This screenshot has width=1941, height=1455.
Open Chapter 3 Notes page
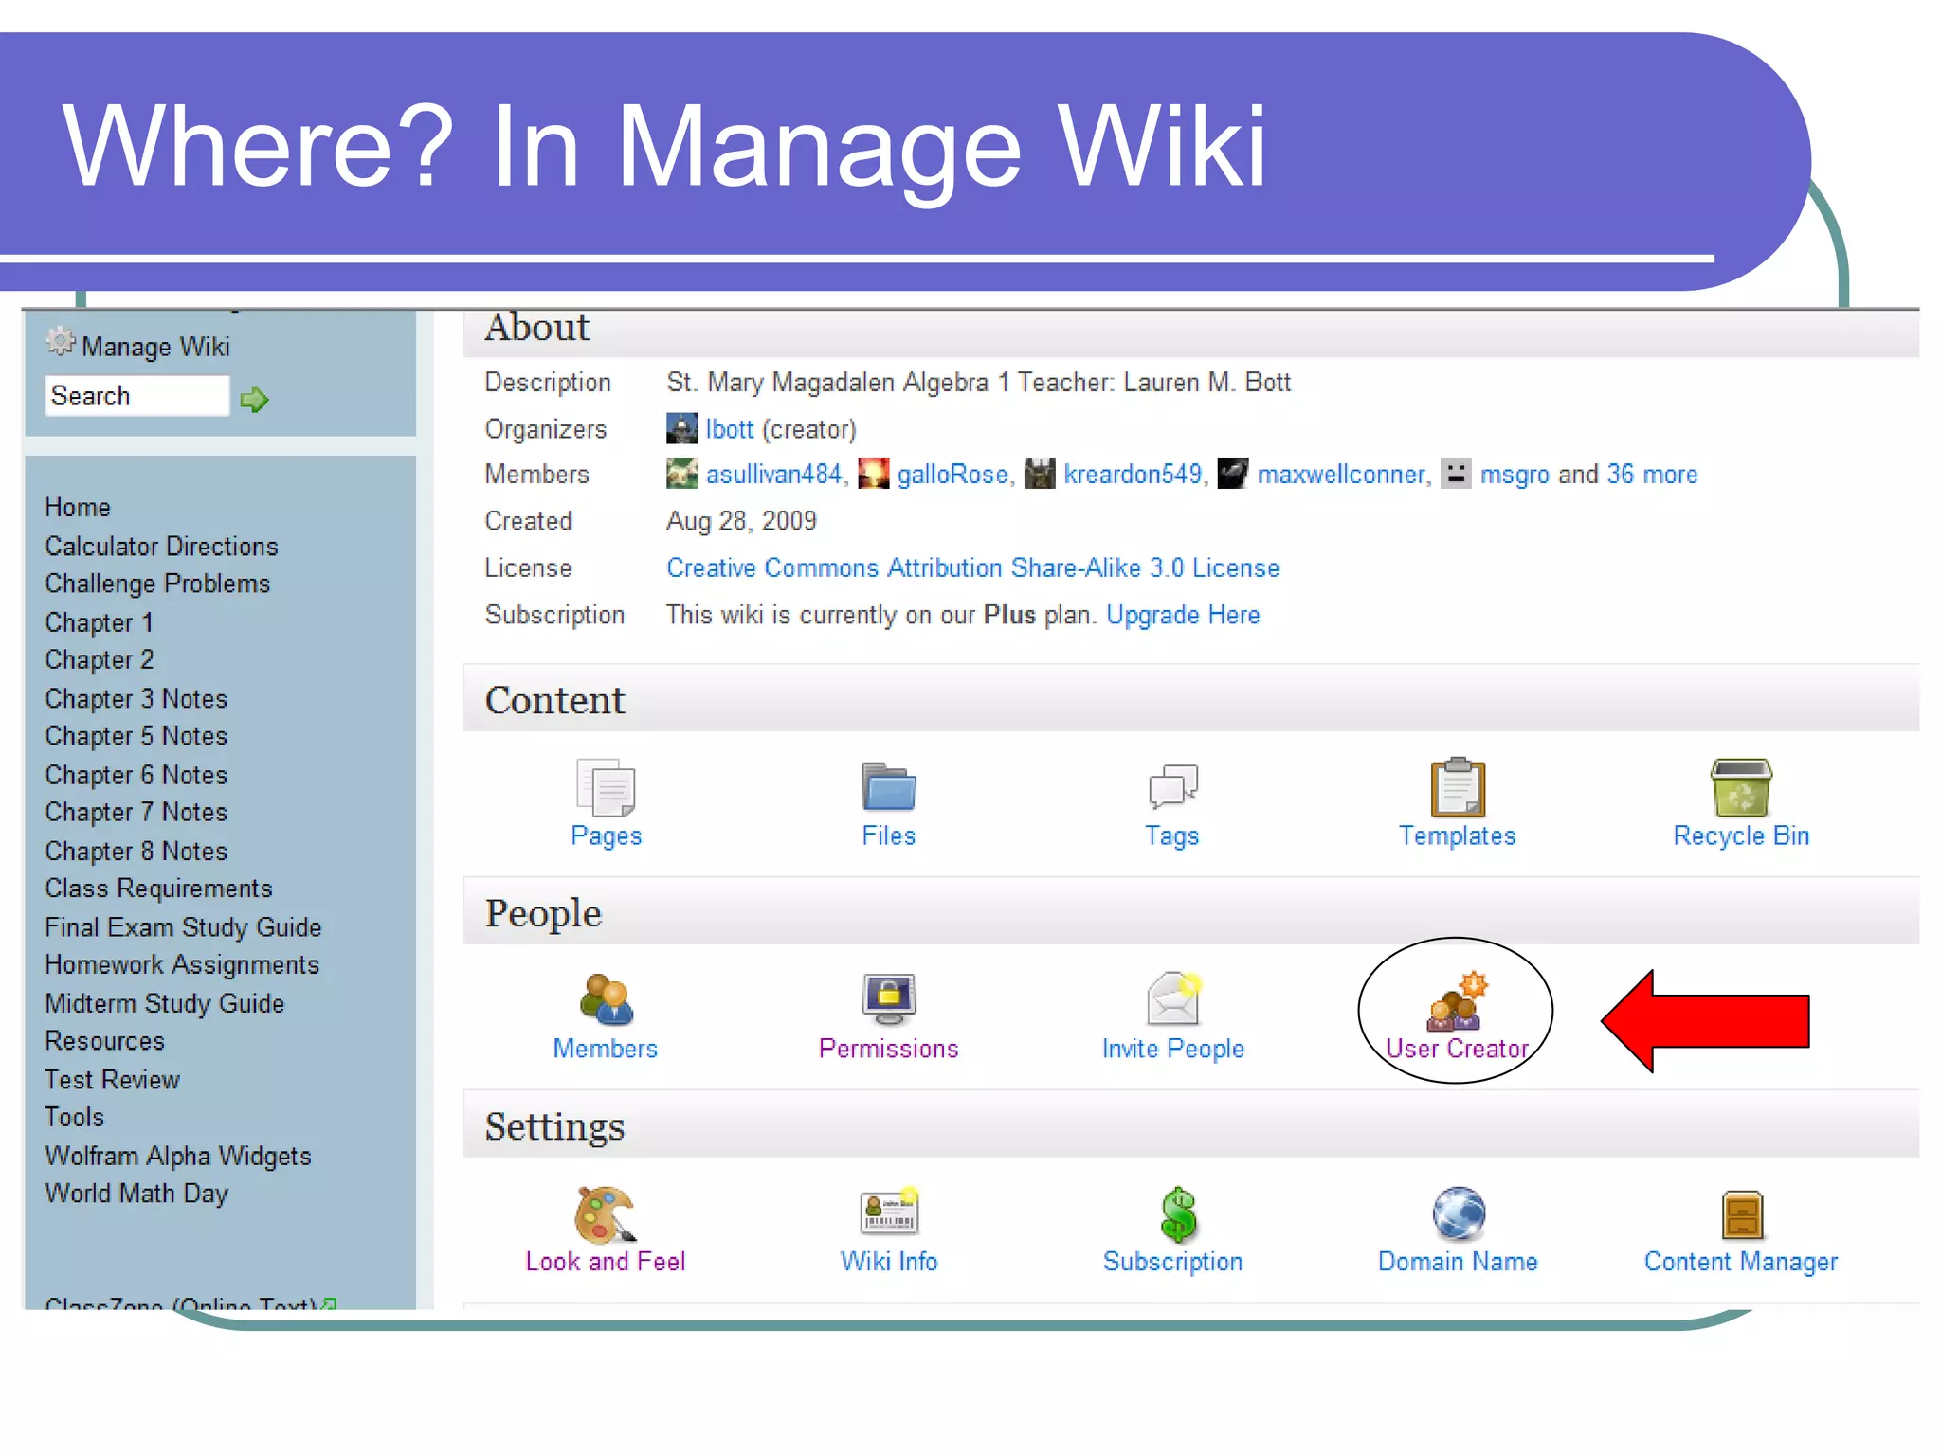click(x=136, y=699)
